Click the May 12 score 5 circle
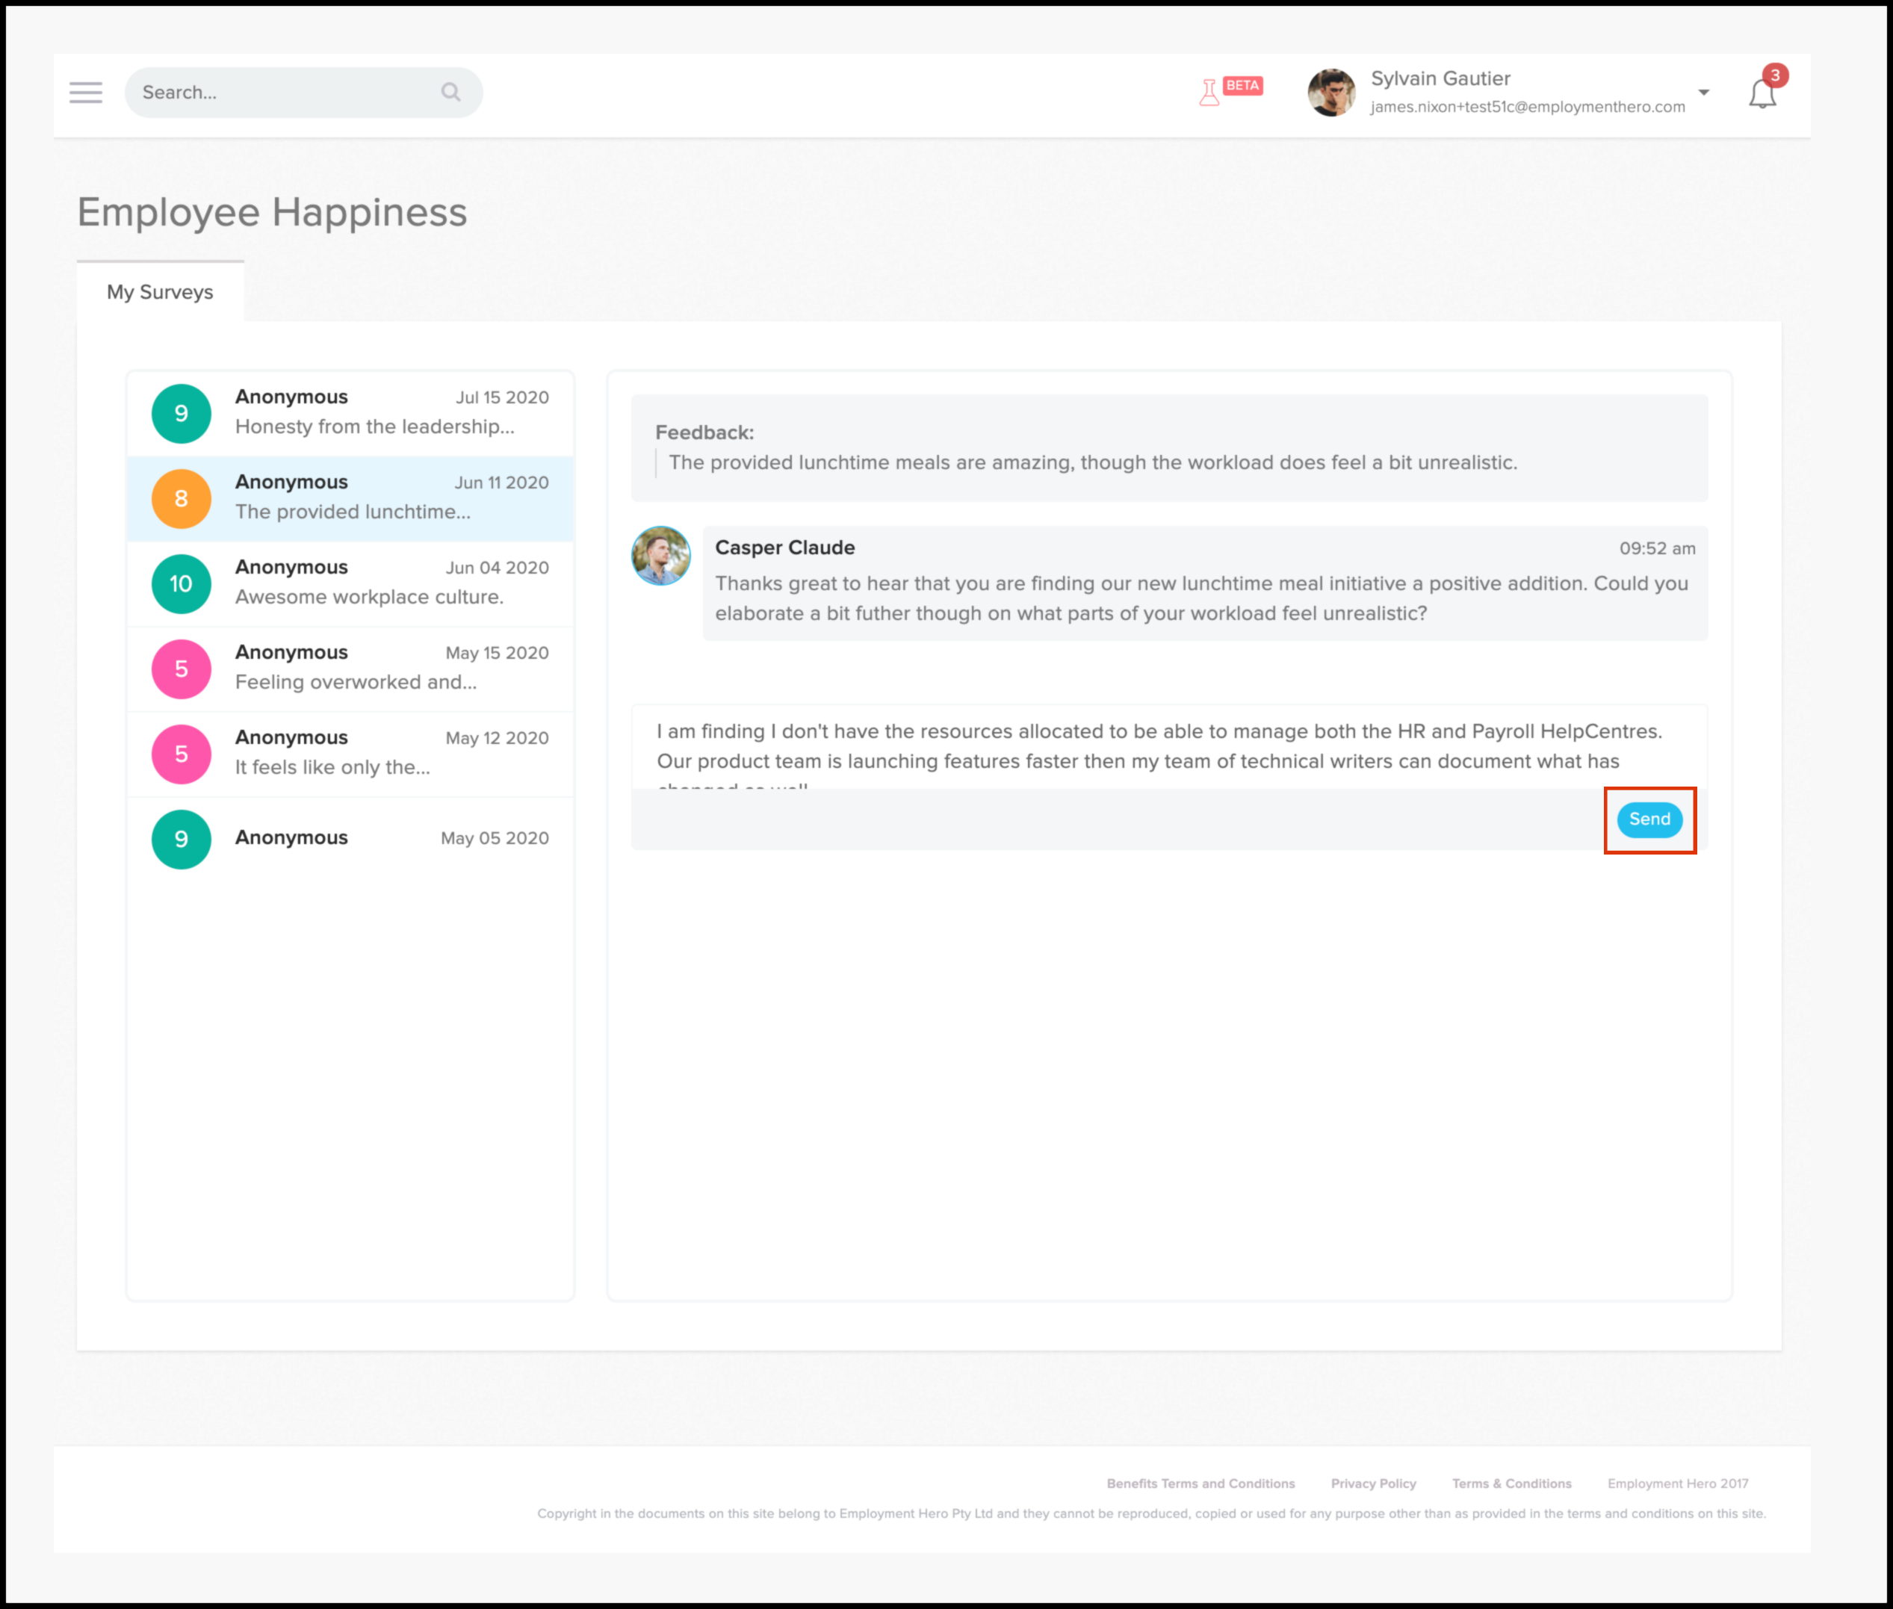This screenshot has width=1893, height=1609. click(x=182, y=754)
